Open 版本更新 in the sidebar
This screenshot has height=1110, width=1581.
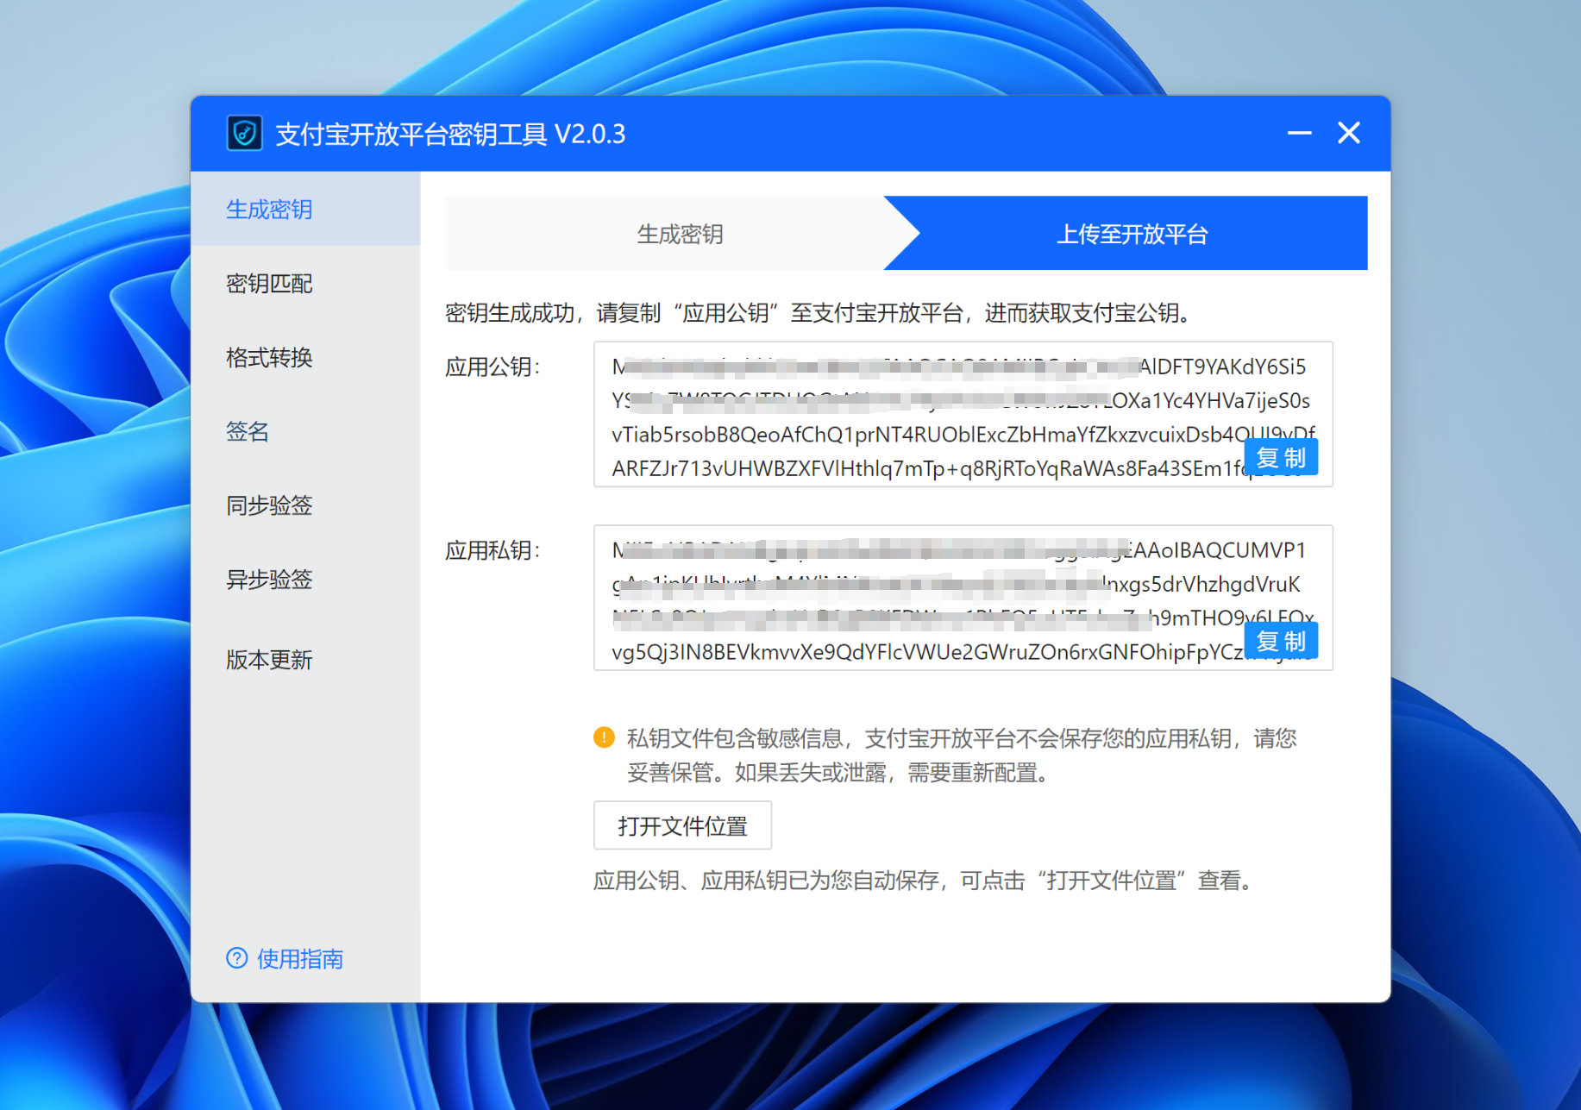pos(305,660)
